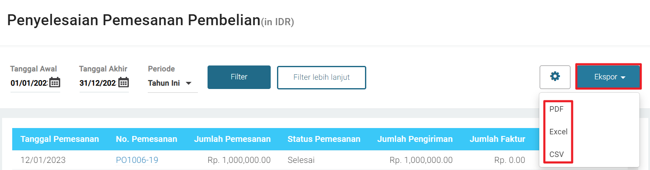Open report settings via the gear icon
The image size is (650, 170).
555,77
